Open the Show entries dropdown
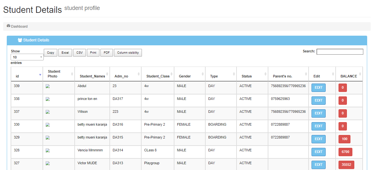The image size is (372, 170). click(27, 57)
